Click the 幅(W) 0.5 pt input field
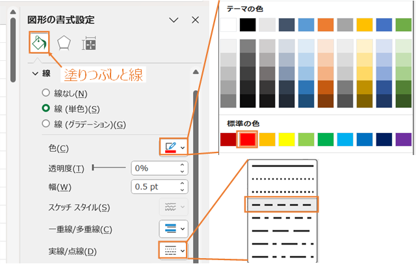 155,187
